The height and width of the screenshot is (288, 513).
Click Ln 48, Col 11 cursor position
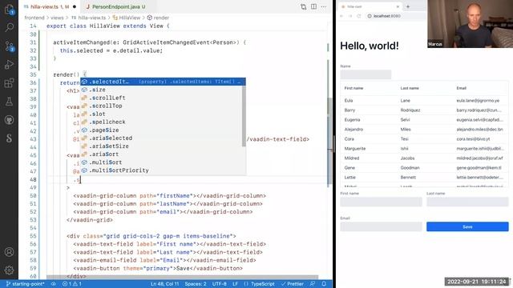click(164, 284)
